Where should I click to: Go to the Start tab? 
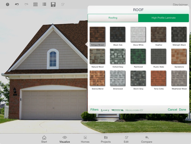(44, 139)
